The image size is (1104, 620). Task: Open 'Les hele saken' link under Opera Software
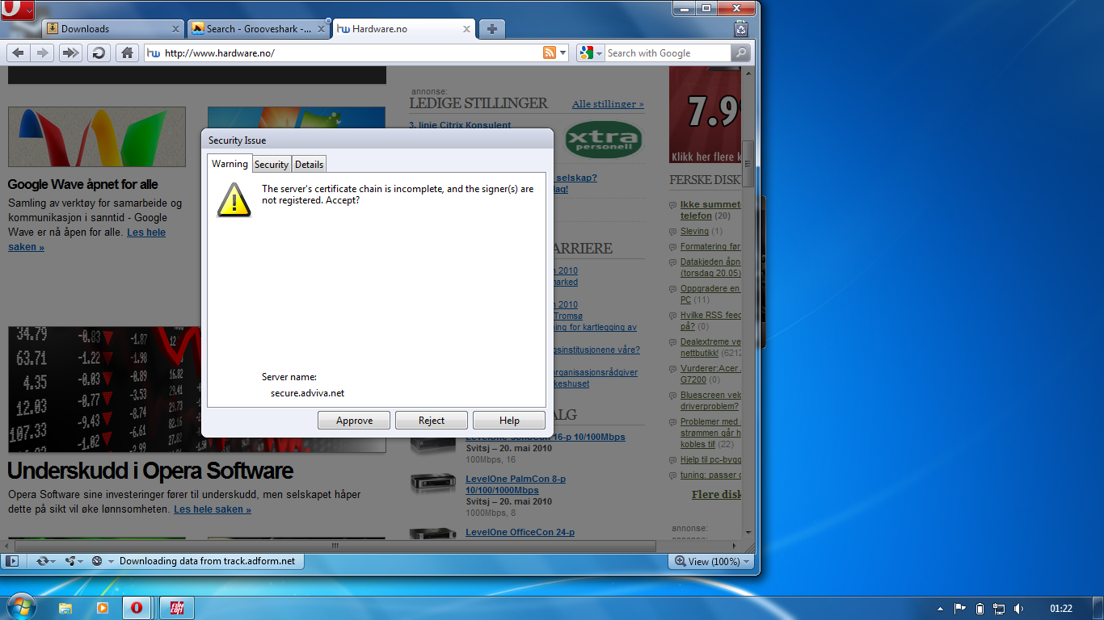(x=213, y=509)
